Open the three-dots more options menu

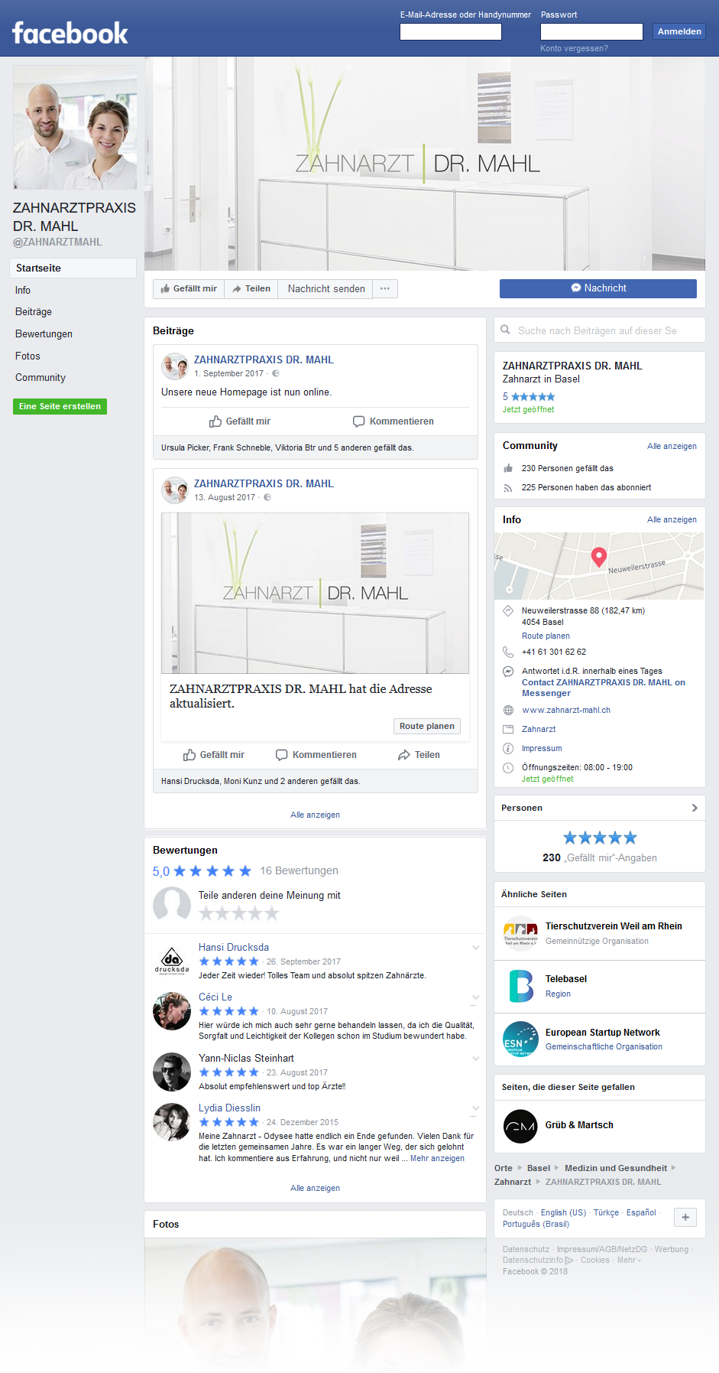[x=385, y=289]
